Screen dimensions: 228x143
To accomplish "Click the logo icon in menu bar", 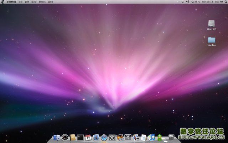I will 2,2.
